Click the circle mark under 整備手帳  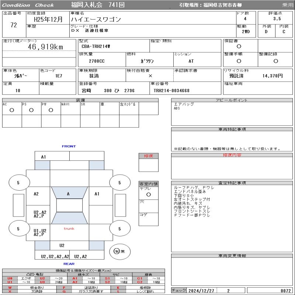239,61
